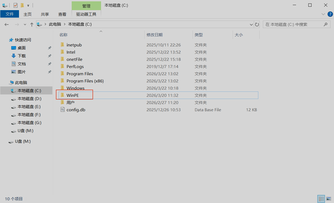Click the Properties icon in quick access toolbar
Screen dimensions: 334x203
click(x=16, y=5)
